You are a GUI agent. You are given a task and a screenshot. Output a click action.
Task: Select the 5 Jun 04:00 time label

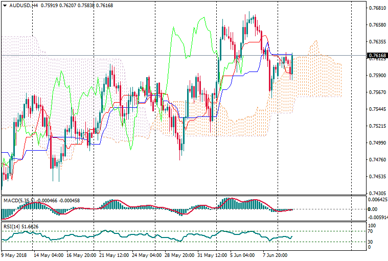(x=243, y=254)
